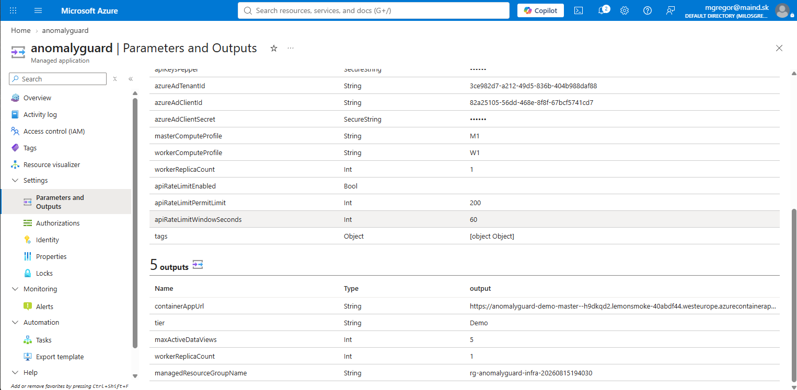
Task: Open Cloud Shell from the top bar
Action: click(579, 10)
